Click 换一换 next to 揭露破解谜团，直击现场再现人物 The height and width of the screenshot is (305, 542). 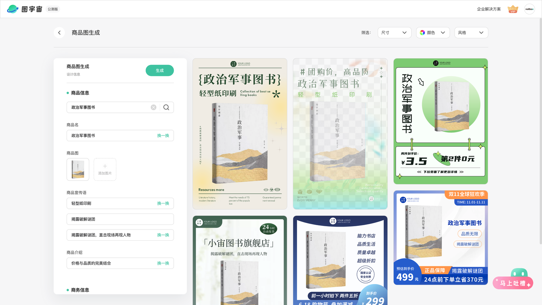163,235
